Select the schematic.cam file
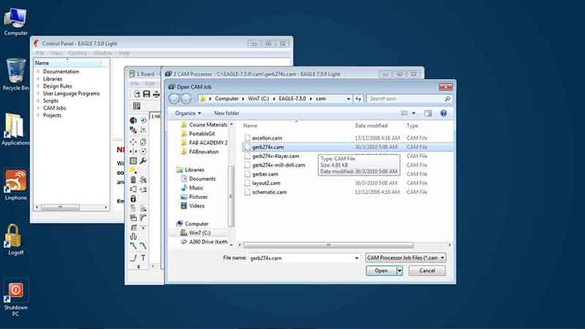This screenshot has height=329, width=585. pos(269,192)
